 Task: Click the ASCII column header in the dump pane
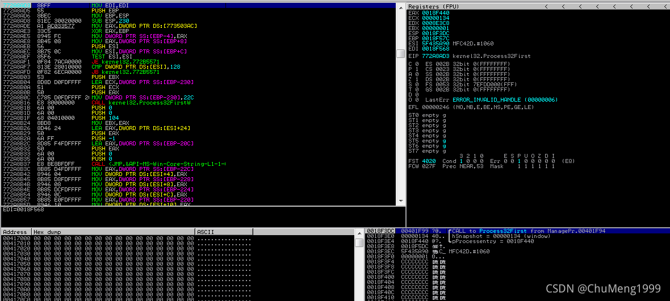click(224, 232)
